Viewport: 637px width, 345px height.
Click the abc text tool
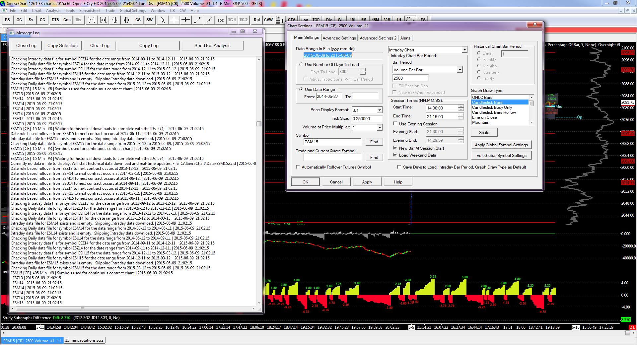pos(221,20)
